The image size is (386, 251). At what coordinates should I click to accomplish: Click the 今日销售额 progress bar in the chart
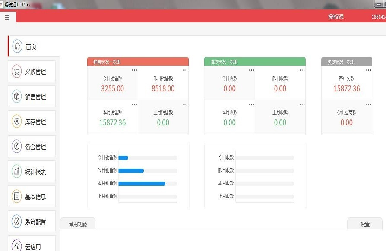click(x=148, y=158)
